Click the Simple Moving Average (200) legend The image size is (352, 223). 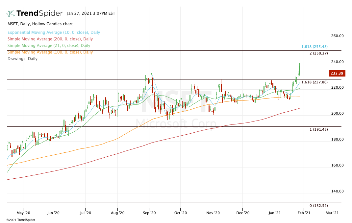tap(50, 39)
